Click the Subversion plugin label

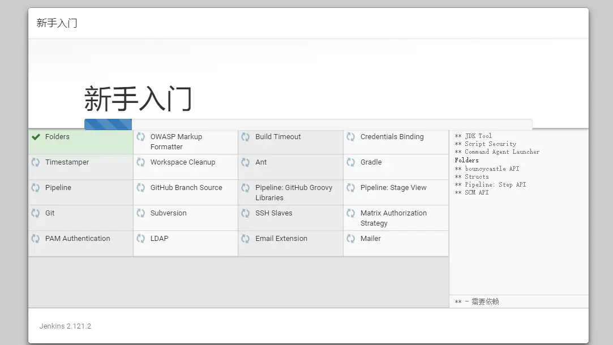click(x=168, y=213)
